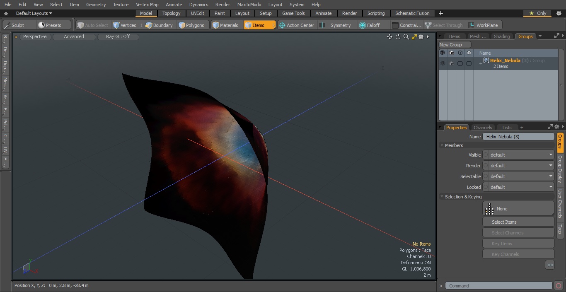Open the Groups tab dropdown arrow
This screenshot has width=566, height=292.
point(539,36)
